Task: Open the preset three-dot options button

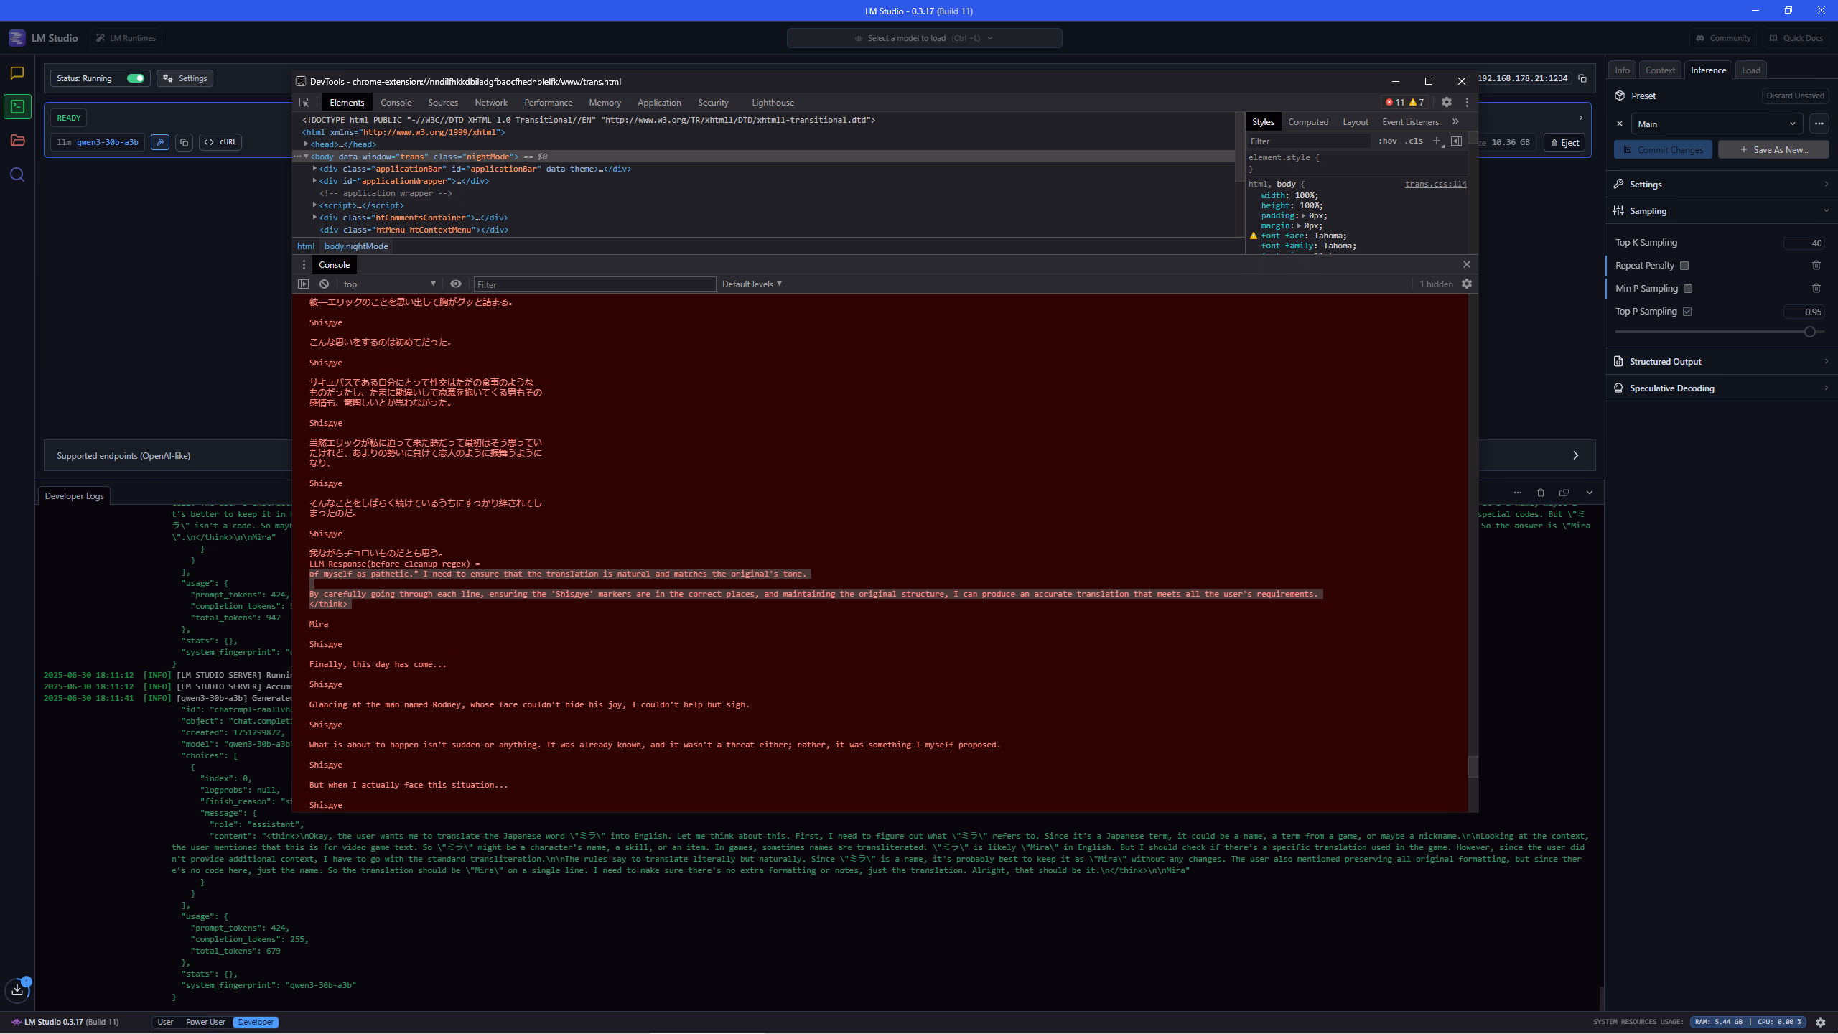Action: tap(1819, 124)
